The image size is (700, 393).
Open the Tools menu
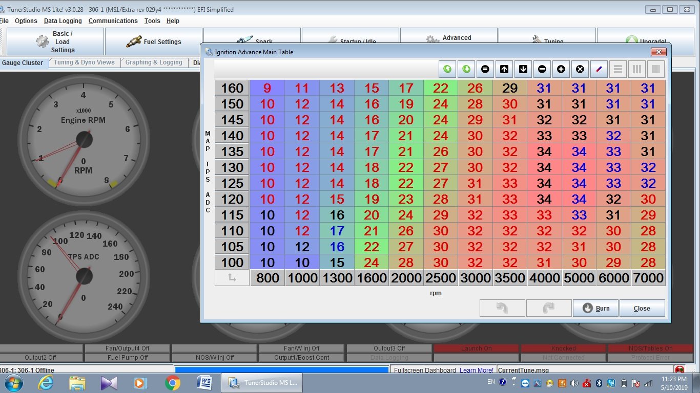[152, 21]
